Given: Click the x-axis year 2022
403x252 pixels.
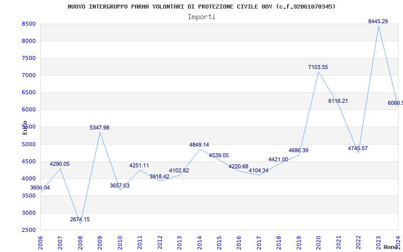Looking at the screenshot, I should point(358,242).
